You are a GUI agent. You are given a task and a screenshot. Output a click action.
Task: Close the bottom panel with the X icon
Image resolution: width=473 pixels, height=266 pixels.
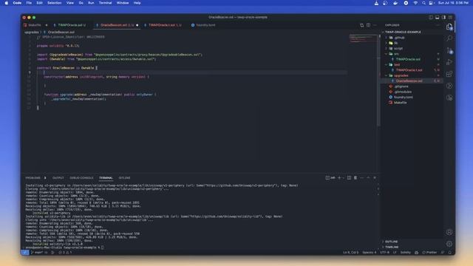point(375,178)
